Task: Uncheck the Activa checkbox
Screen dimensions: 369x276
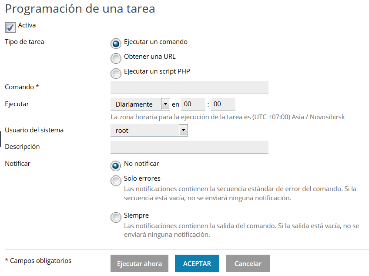Action: [10, 27]
